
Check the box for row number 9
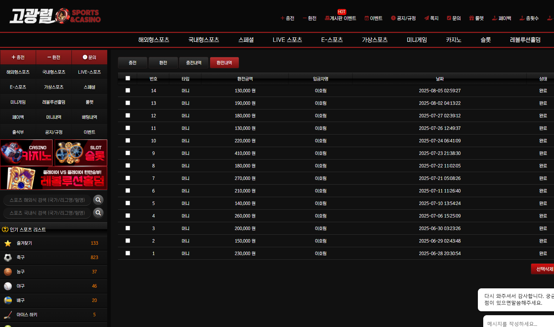pos(128,153)
